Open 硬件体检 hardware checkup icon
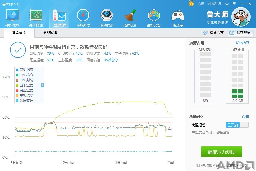 click(x=12, y=15)
